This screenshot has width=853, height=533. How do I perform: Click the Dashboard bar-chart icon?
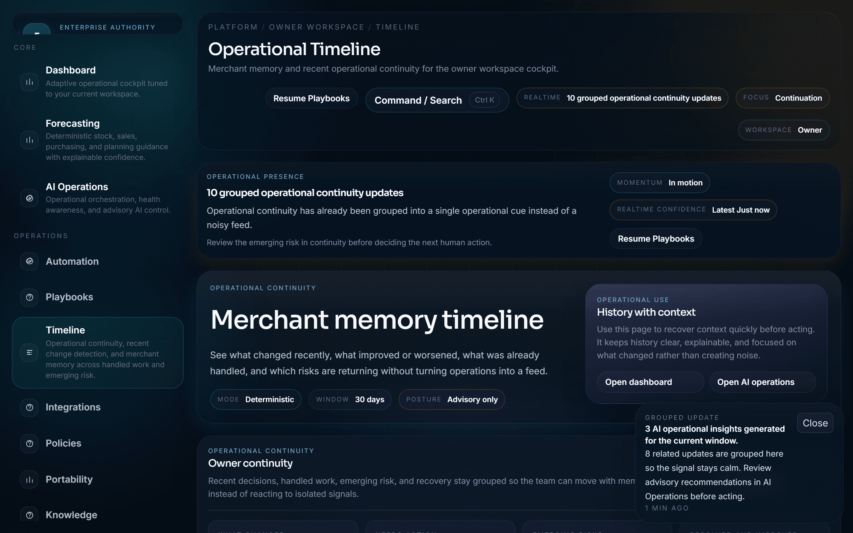[29, 82]
